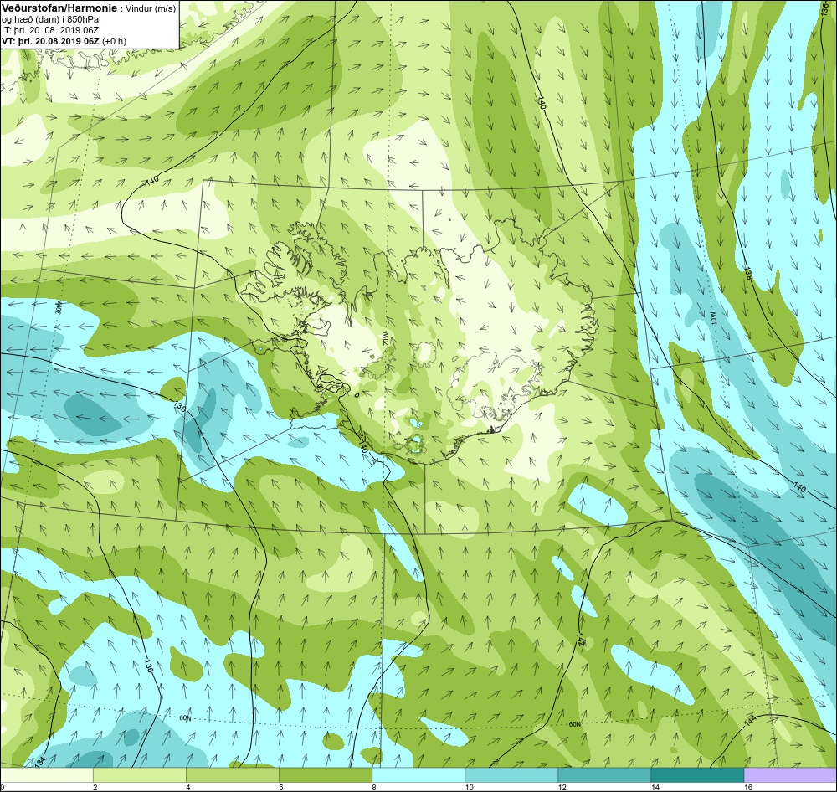Viewport: 837px width, 792px height.
Task: Choose the 14–16 m/s dark teal swatch
Action: pyautogui.click(x=697, y=774)
